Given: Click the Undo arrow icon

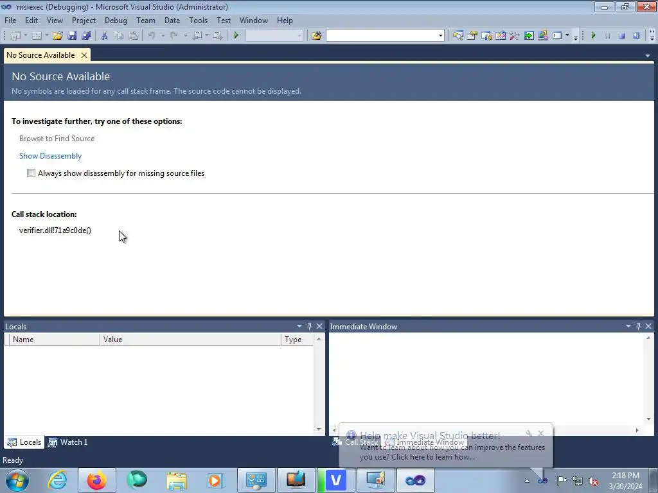Looking at the screenshot, I should pyautogui.click(x=152, y=36).
